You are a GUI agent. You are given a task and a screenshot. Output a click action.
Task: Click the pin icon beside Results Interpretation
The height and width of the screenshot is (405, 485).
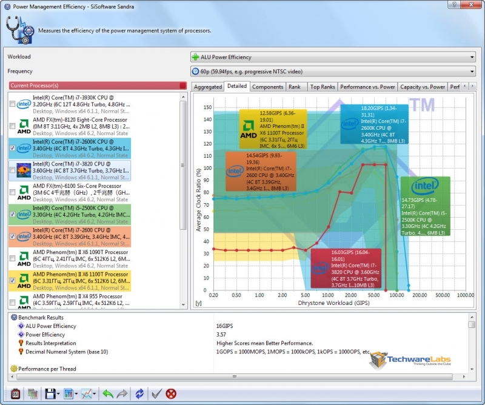[x=21, y=343]
